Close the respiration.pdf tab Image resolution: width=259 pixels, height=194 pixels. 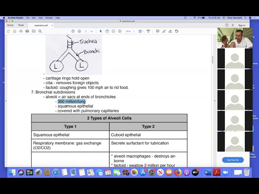click(52, 25)
